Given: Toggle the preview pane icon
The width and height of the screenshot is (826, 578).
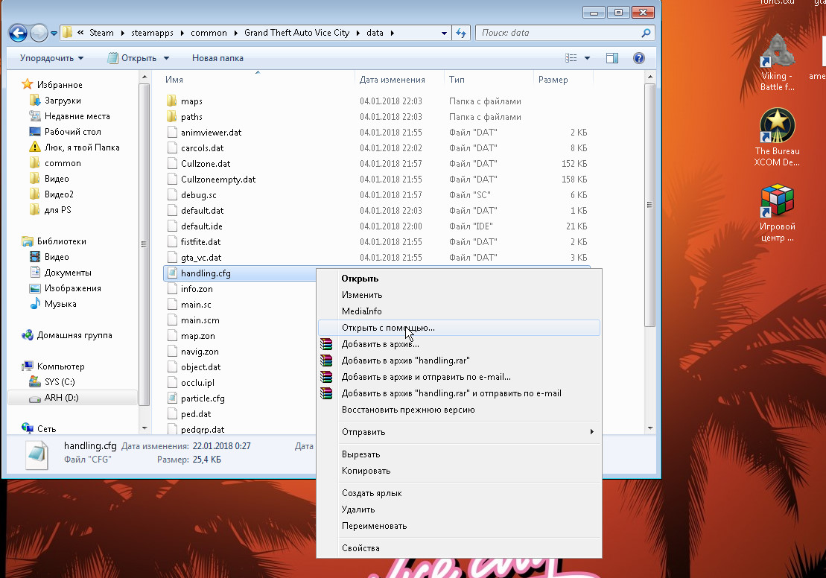Looking at the screenshot, I should pyautogui.click(x=612, y=58).
